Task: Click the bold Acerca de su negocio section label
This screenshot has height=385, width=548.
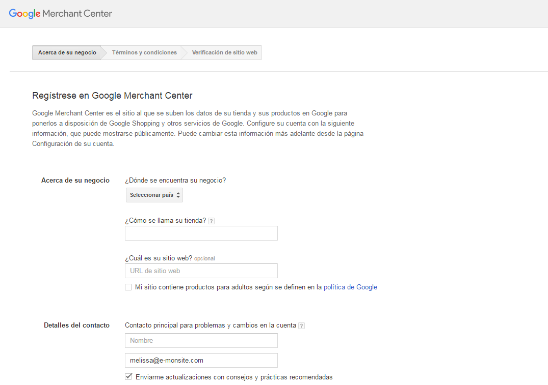Action: (x=75, y=181)
